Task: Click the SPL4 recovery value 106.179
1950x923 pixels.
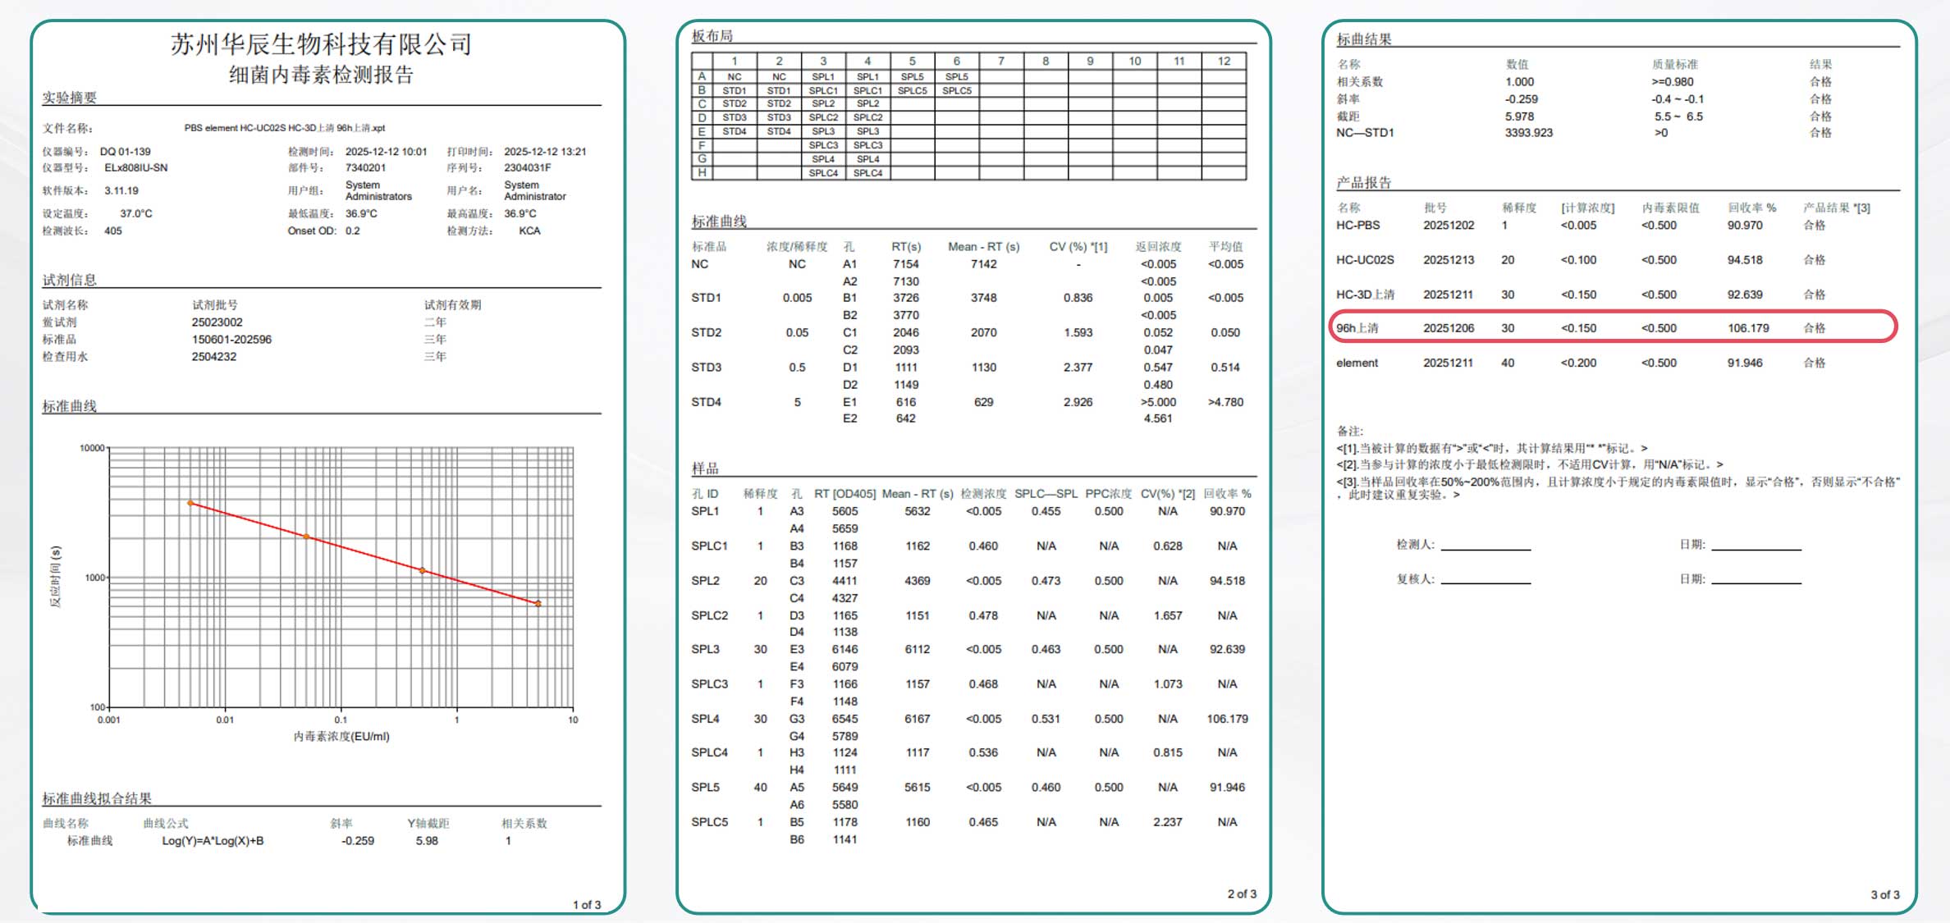Action: point(1226,719)
